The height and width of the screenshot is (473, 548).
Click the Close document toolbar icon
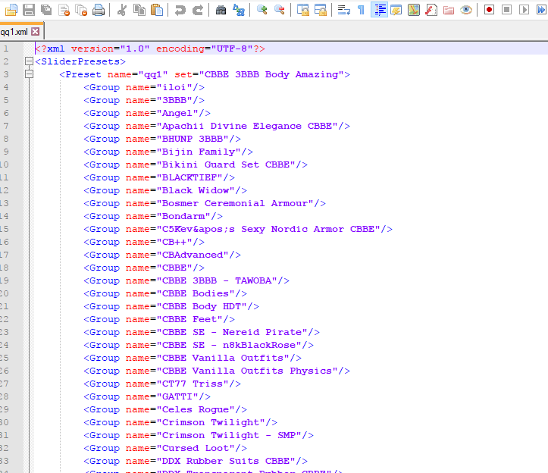pyautogui.click(x=64, y=10)
